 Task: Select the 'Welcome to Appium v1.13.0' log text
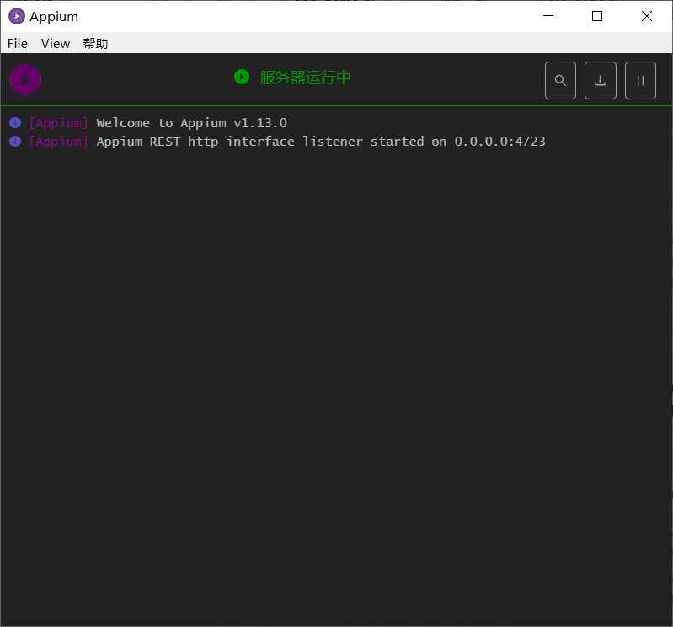click(x=191, y=123)
